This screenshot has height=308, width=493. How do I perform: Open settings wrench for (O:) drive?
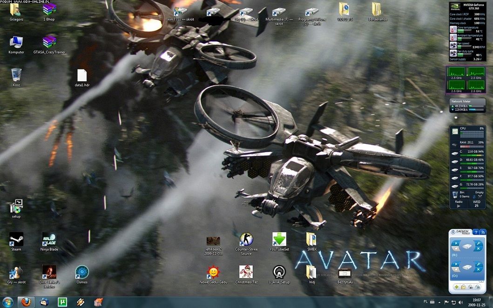479,264
